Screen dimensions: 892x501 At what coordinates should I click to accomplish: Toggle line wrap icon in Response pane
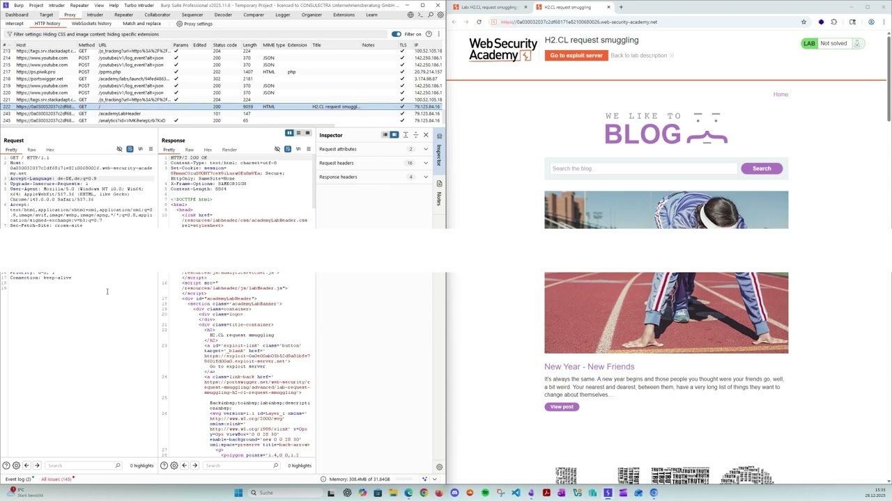click(288, 149)
